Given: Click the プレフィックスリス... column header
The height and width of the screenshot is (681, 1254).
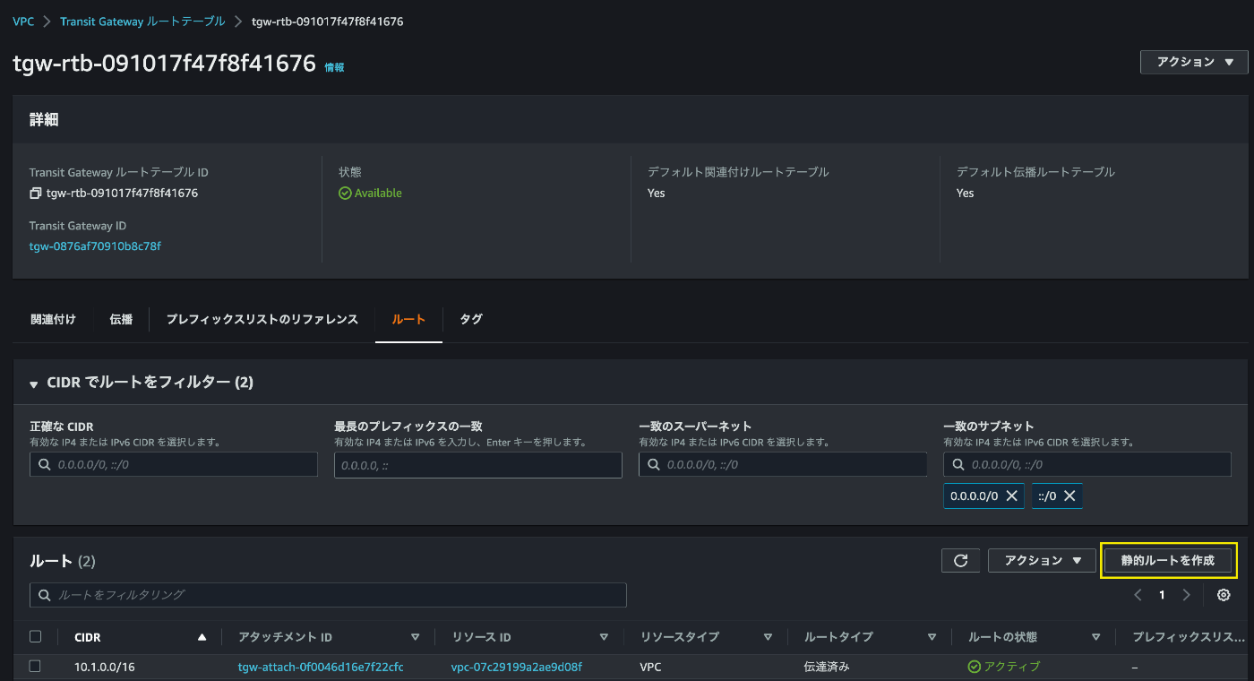Looking at the screenshot, I should (x=1188, y=637).
